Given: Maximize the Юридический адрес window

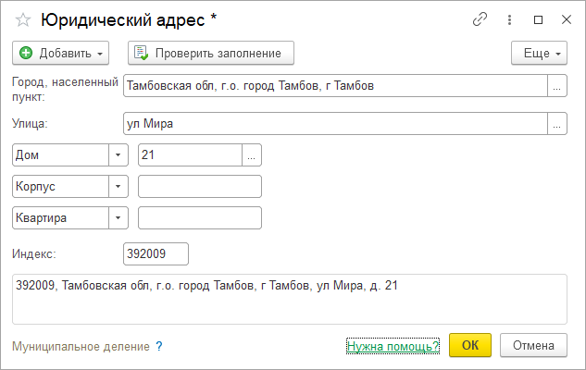Looking at the screenshot, I should pos(538,18).
